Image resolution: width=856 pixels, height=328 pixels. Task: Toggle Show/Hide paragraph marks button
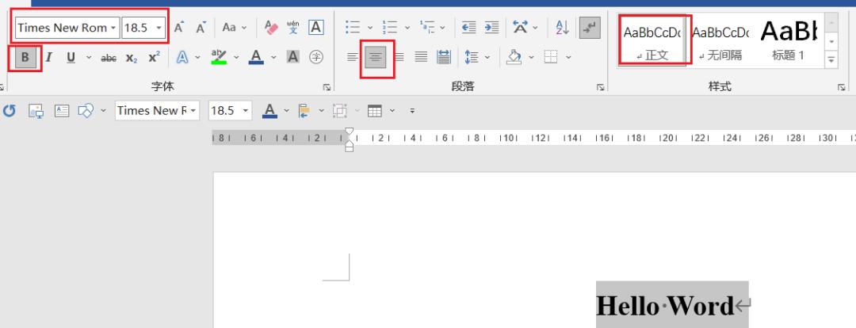[x=590, y=27]
